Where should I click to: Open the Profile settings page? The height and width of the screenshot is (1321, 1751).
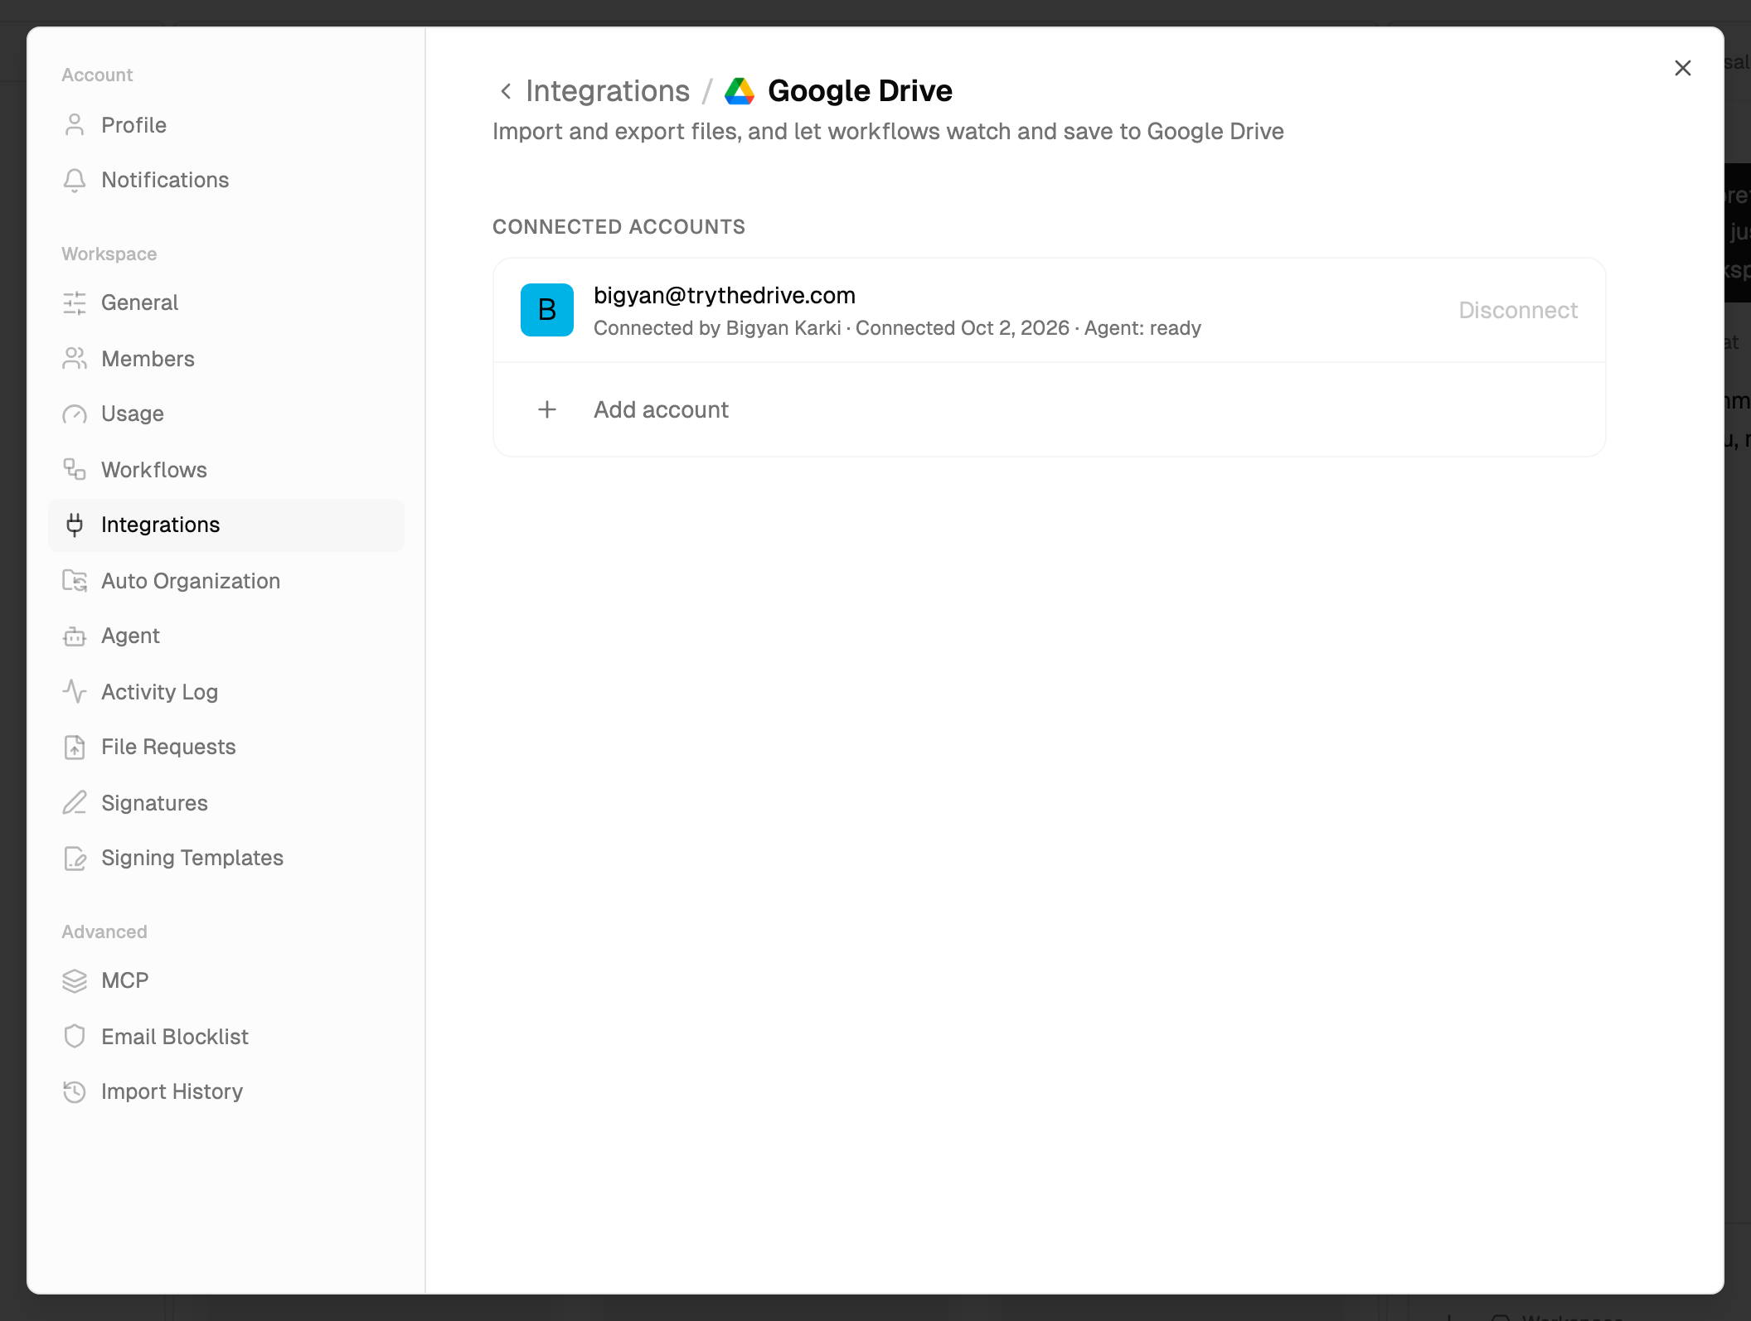pyautogui.click(x=226, y=125)
